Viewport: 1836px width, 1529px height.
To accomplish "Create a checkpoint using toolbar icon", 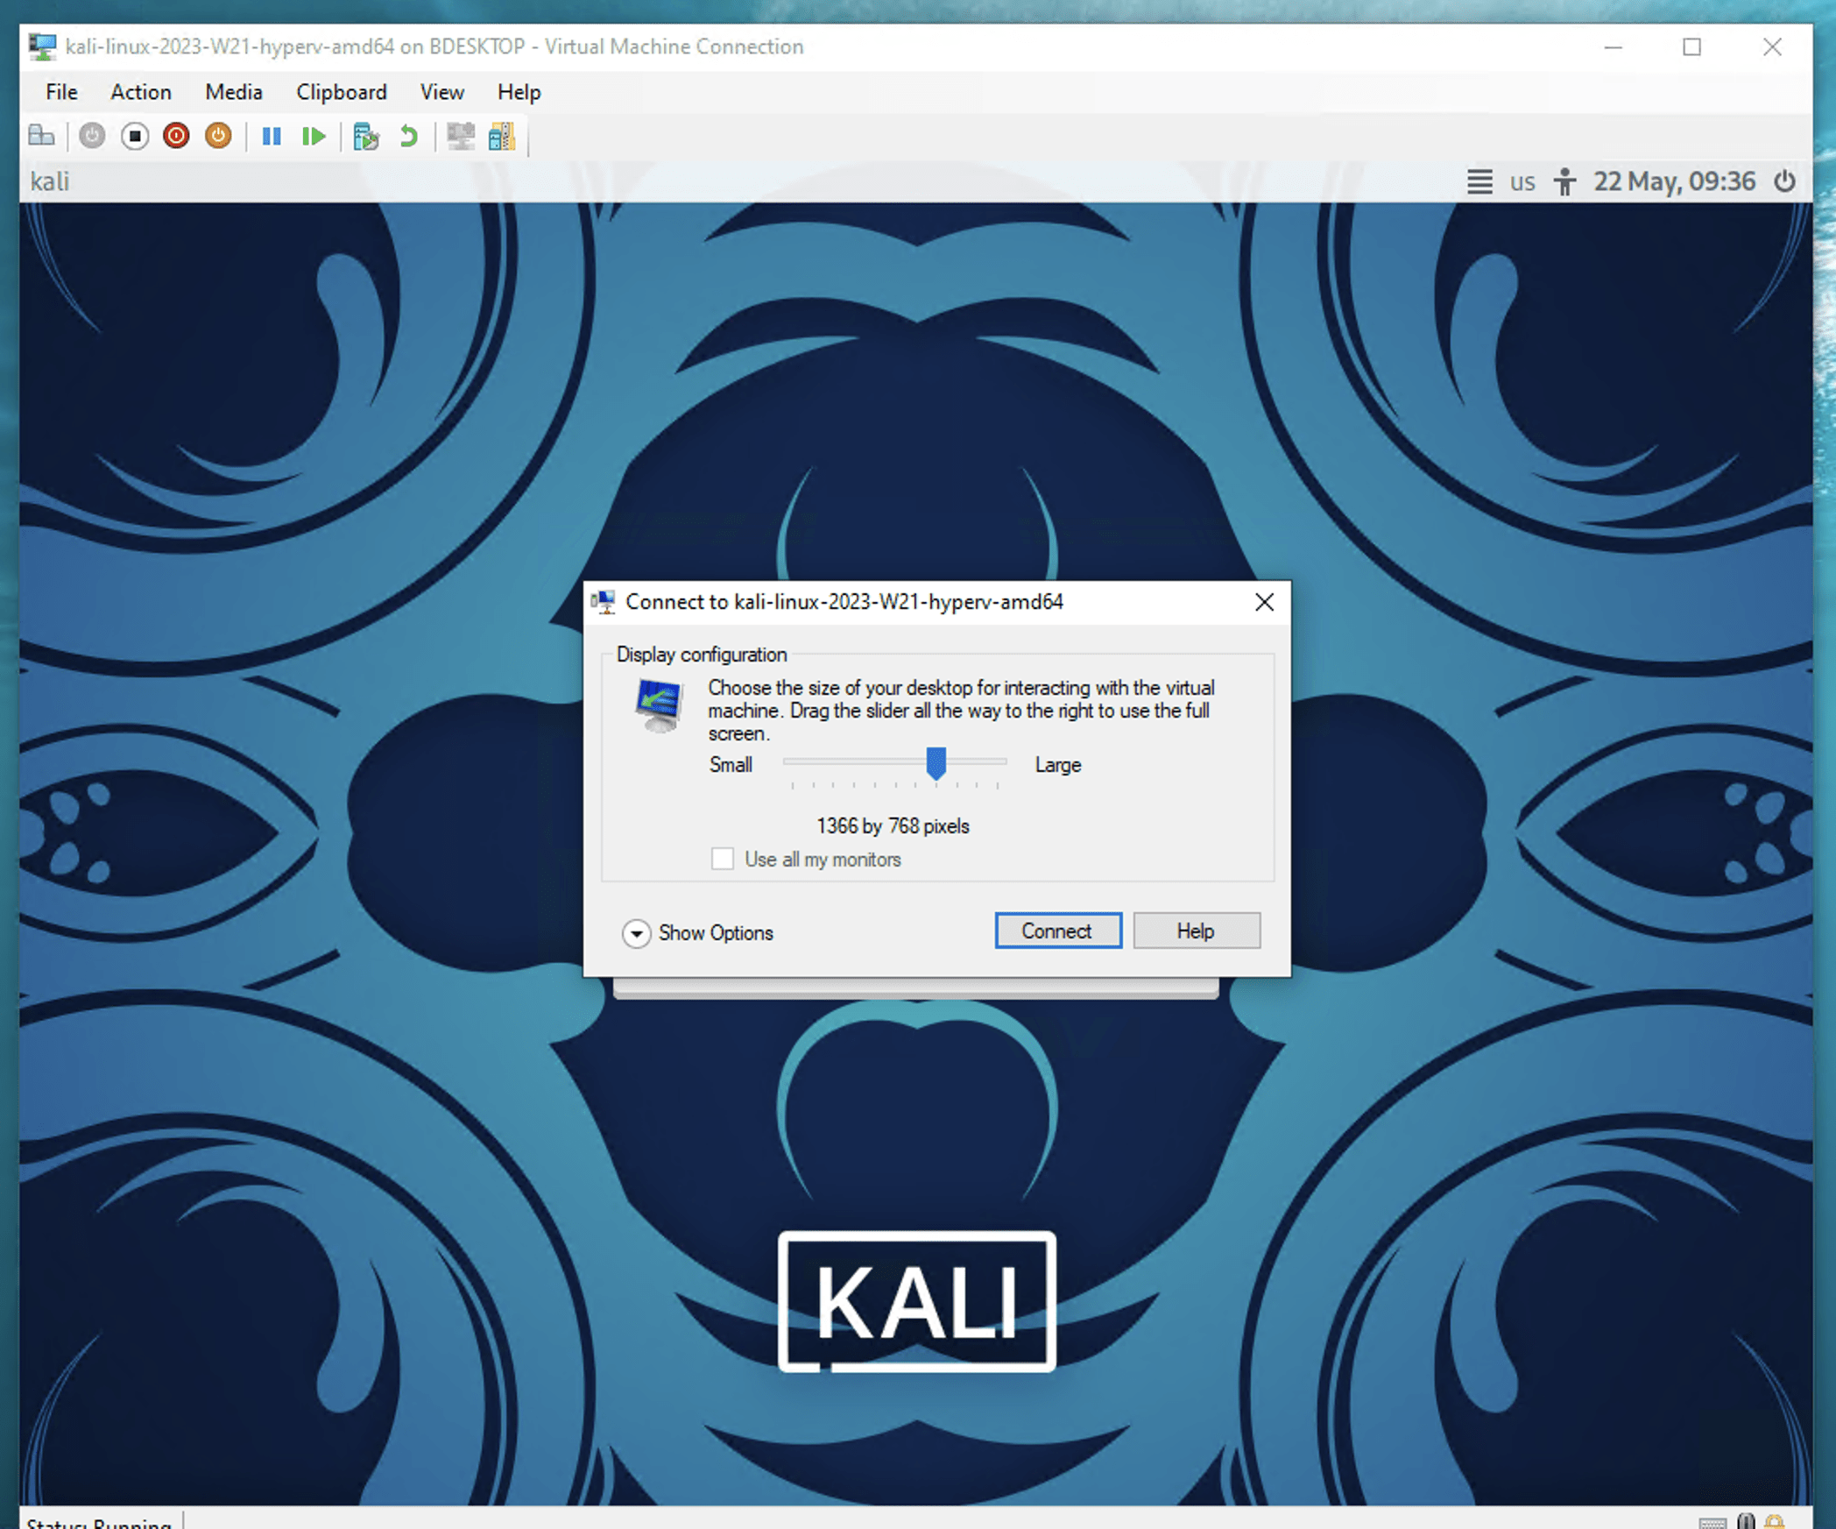I will tap(365, 137).
